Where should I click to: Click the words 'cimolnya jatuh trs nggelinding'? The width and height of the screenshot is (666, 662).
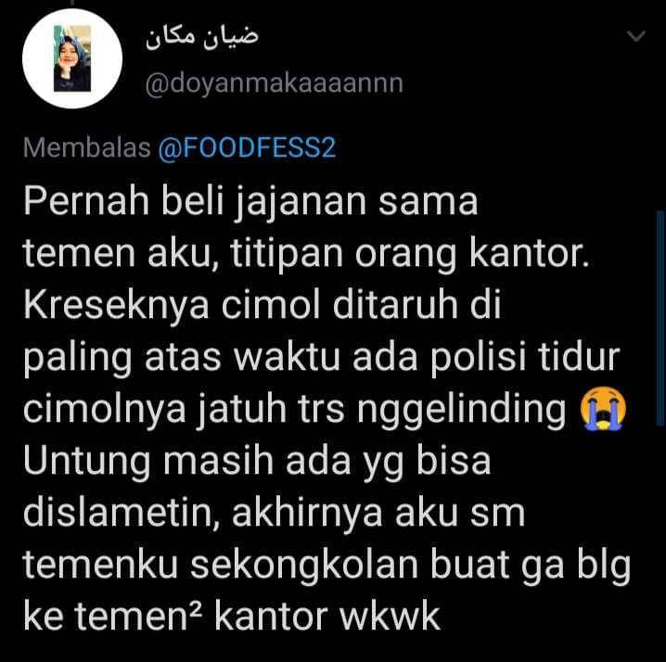point(294,411)
